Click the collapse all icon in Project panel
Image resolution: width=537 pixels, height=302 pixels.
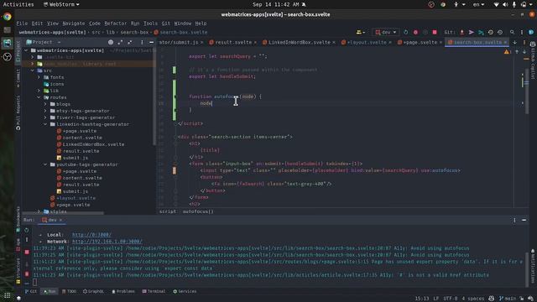(x=130, y=42)
